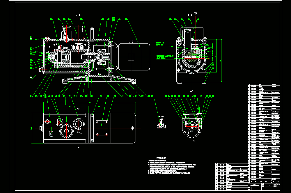The image size is (291, 193).
Task: Click the upper green annotation left of the cross-section view
Action: click(160, 44)
